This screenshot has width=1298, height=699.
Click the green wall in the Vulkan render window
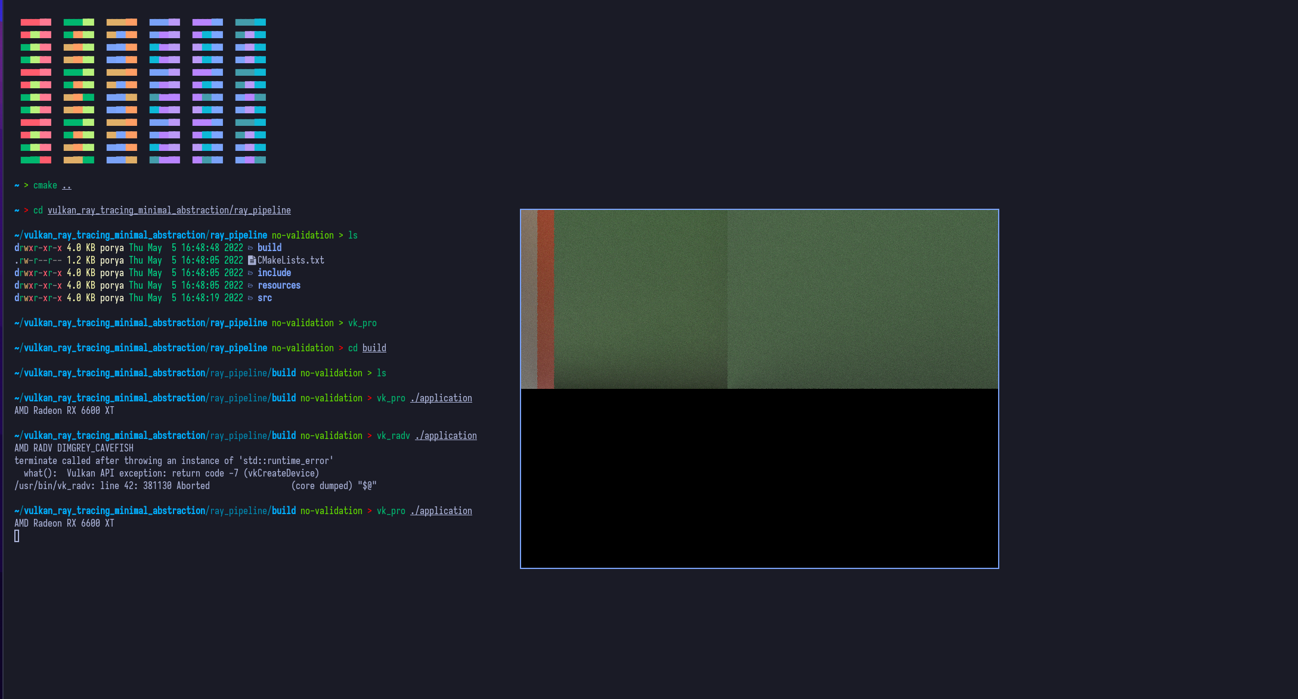(775, 298)
